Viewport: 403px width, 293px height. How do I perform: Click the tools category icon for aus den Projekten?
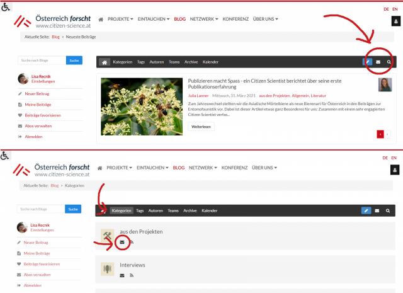tap(107, 236)
